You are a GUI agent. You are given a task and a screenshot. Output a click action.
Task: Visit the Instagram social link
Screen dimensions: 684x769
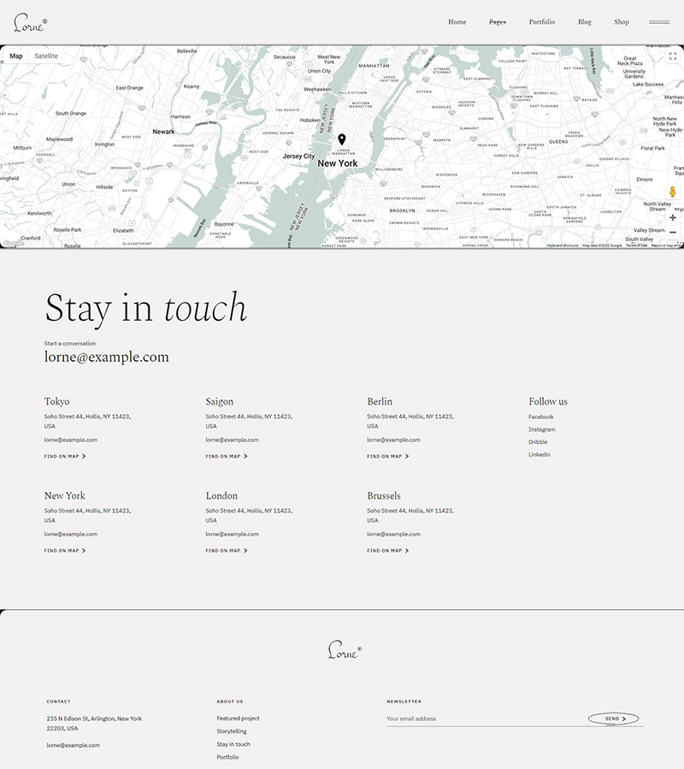[x=541, y=429]
